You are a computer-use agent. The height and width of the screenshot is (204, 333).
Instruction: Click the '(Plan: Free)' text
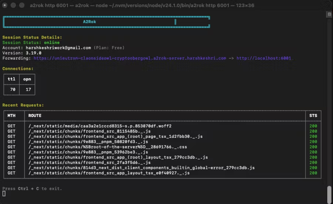pos(109,47)
